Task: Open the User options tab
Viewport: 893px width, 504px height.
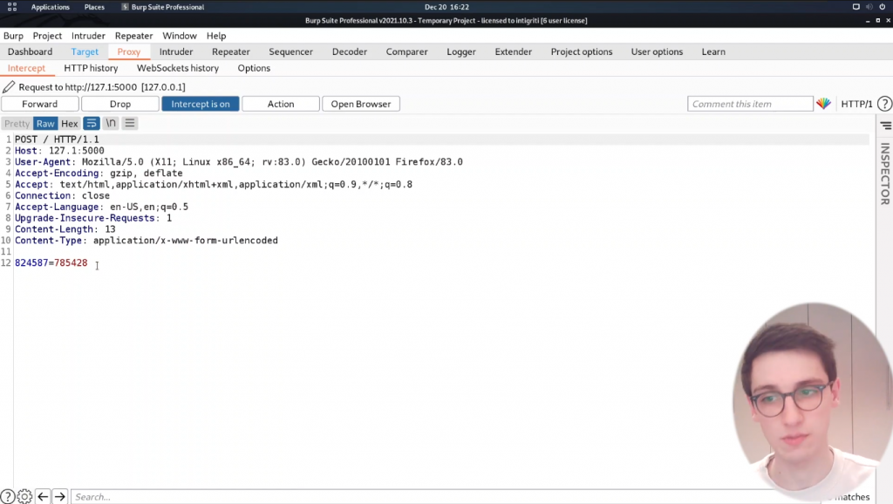Action: pyautogui.click(x=657, y=51)
